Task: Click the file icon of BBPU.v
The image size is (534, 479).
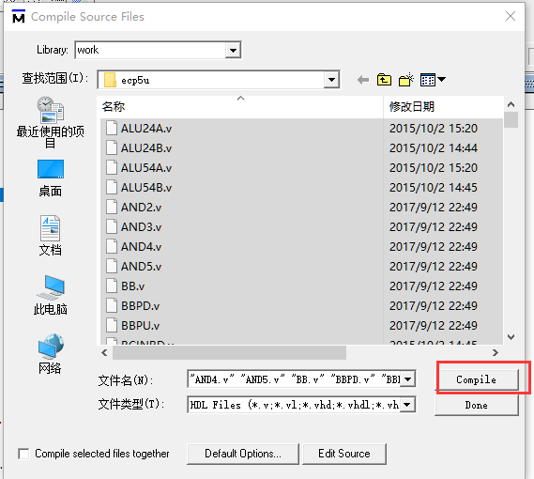Action: pyautogui.click(x=112, y=326)
